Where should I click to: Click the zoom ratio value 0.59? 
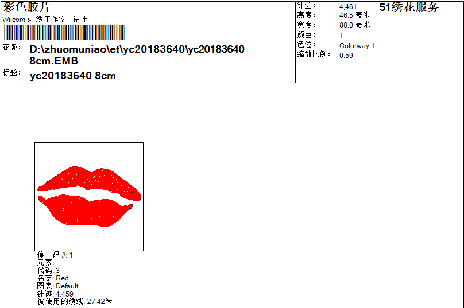(346, 56)
